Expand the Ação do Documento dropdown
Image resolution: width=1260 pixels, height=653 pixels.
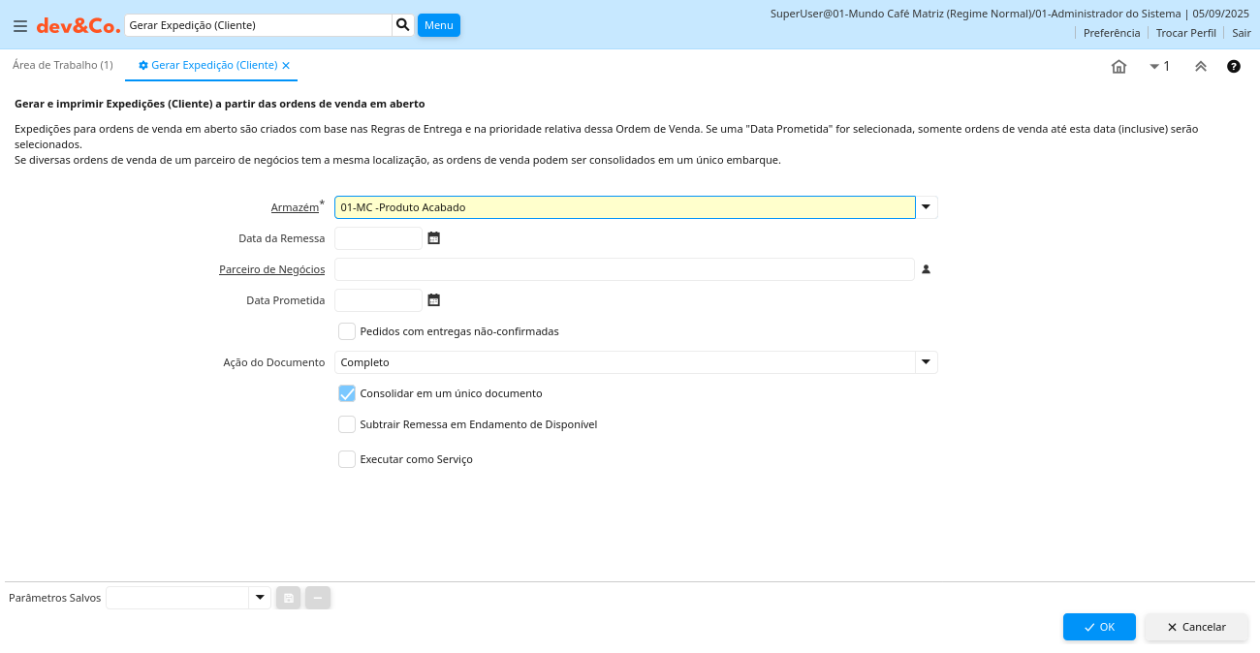927,362
